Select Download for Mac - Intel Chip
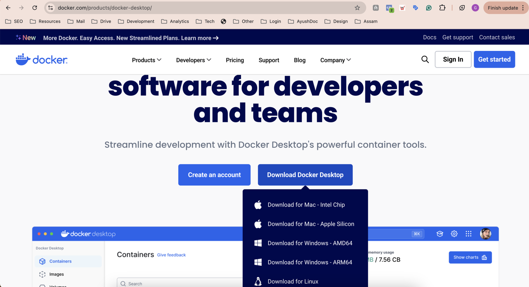This screenshot has width=529, height=287. coord(305,205)
